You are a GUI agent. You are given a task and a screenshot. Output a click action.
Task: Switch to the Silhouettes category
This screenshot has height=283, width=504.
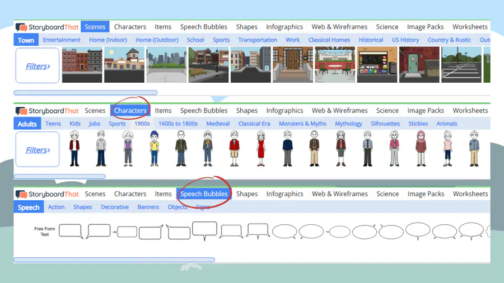[x=385, y=124]
